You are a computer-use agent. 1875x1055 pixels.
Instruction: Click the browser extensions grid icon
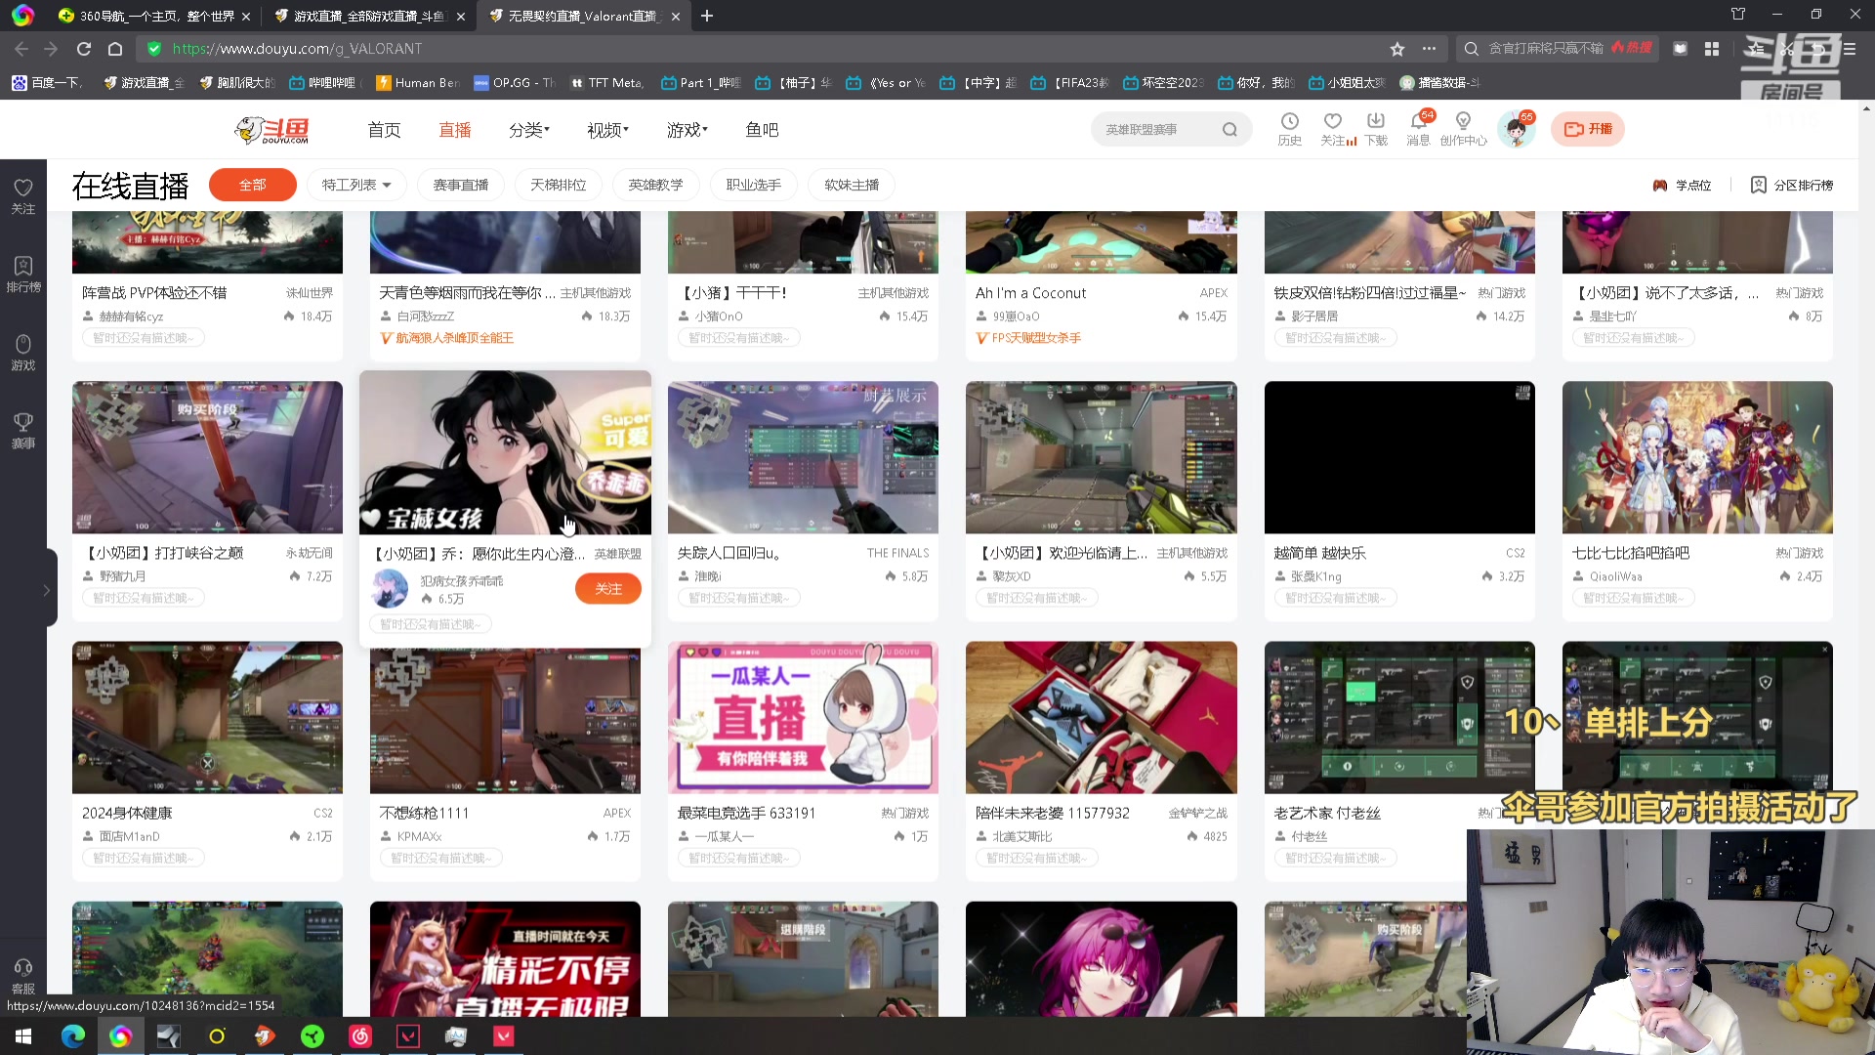(1712, 49)
